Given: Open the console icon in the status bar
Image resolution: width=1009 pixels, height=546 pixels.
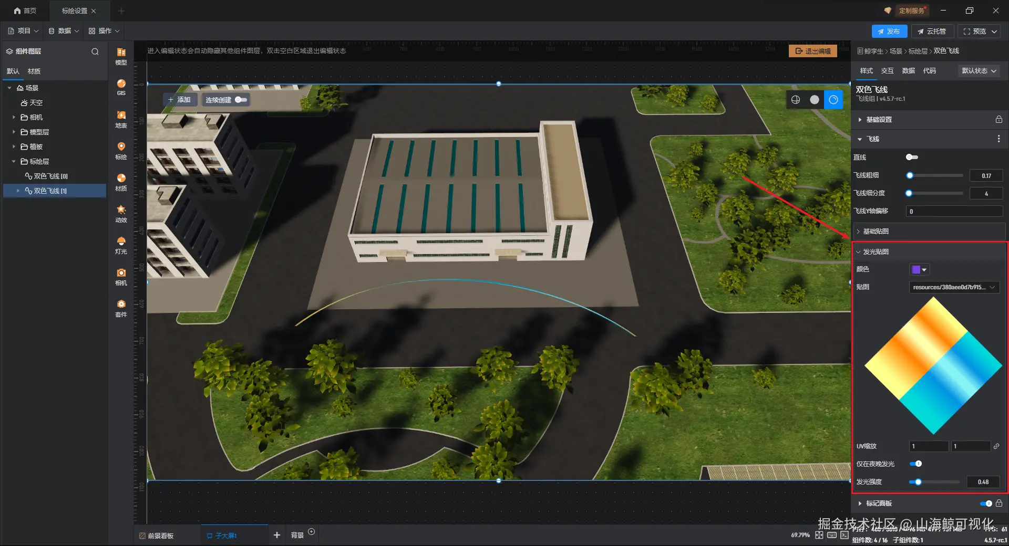Looking at the screenshot, I should point(845,535).
